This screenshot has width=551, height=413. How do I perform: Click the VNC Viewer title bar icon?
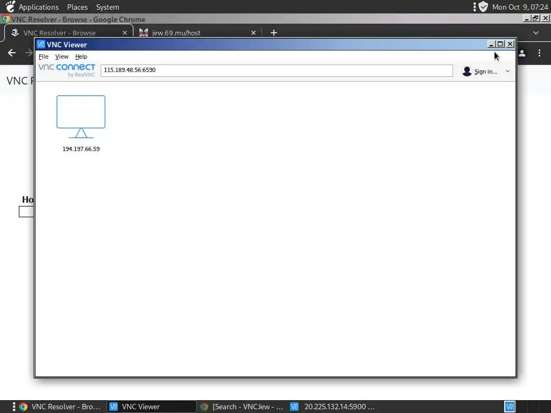pos(41,44)
